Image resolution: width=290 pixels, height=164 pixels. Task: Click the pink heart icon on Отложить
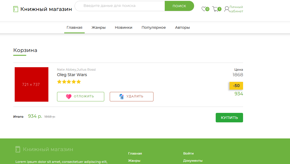[x=69, y=97]
